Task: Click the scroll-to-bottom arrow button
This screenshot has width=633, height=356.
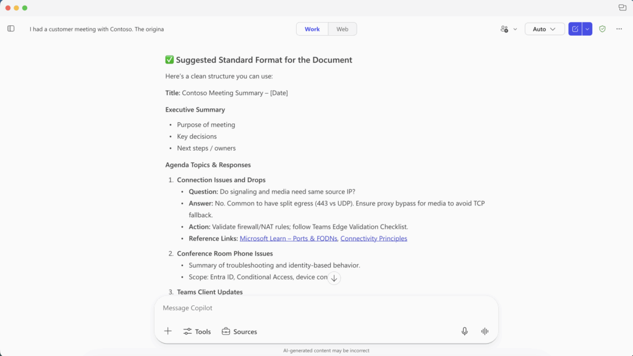Action: 334,278
